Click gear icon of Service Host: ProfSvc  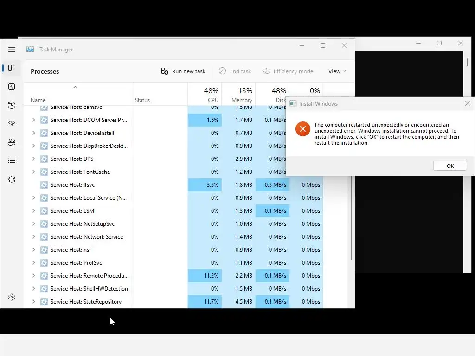click(x=44, y=263)
